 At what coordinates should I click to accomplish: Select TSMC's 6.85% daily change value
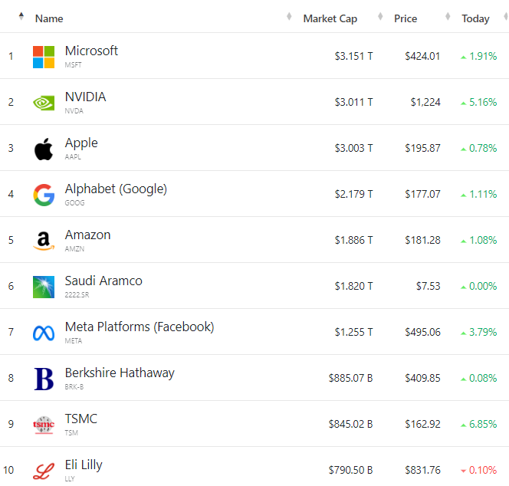pos(482,424)
